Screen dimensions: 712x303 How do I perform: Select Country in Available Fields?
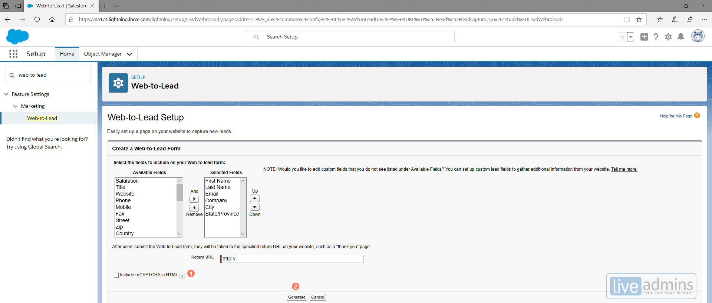[125, 233]
